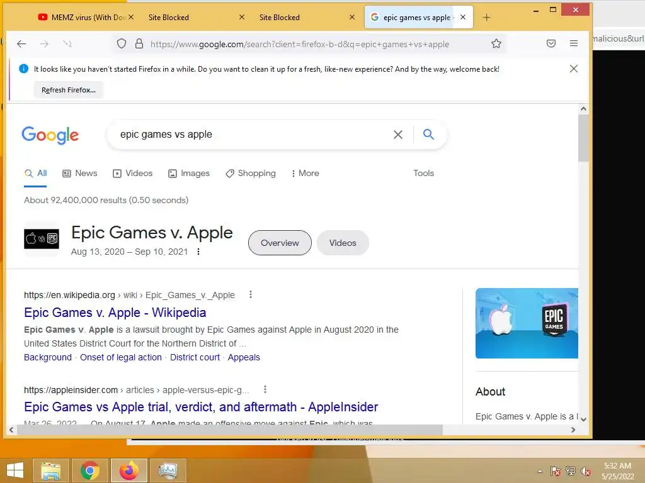645x483 pixels.
Task: Open three-dot menu for AppleInsider result
Action: (x=265, y=389)
